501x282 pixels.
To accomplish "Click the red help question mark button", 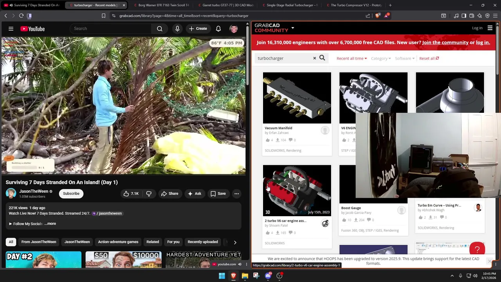I will (477, 249).
